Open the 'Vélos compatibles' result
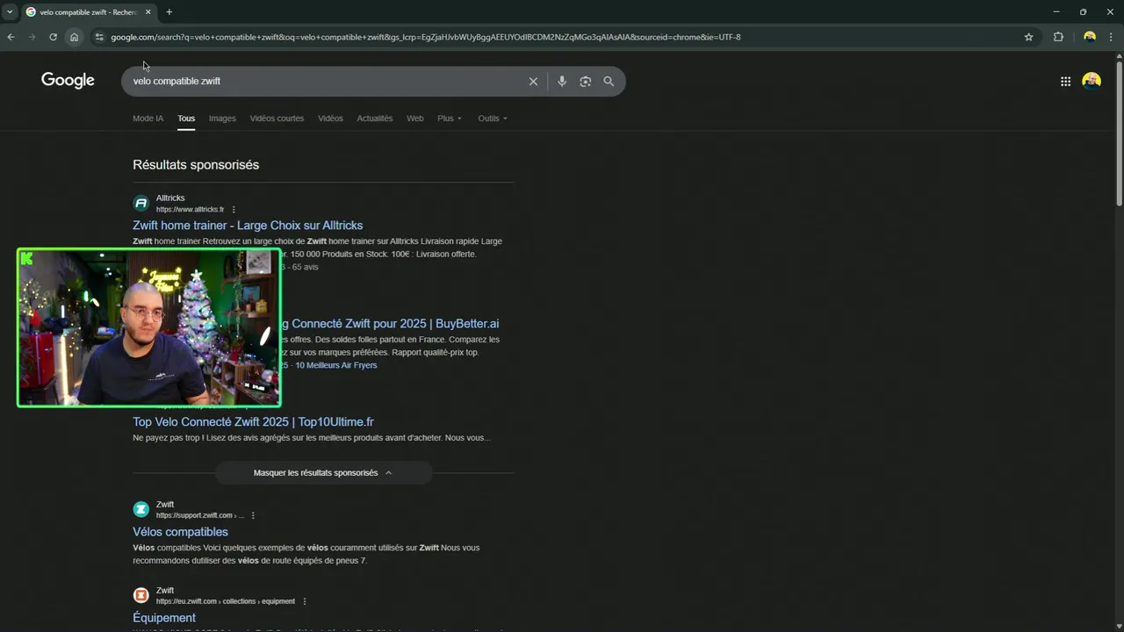The image size is (1124, 632). click(x=180, y=532)
